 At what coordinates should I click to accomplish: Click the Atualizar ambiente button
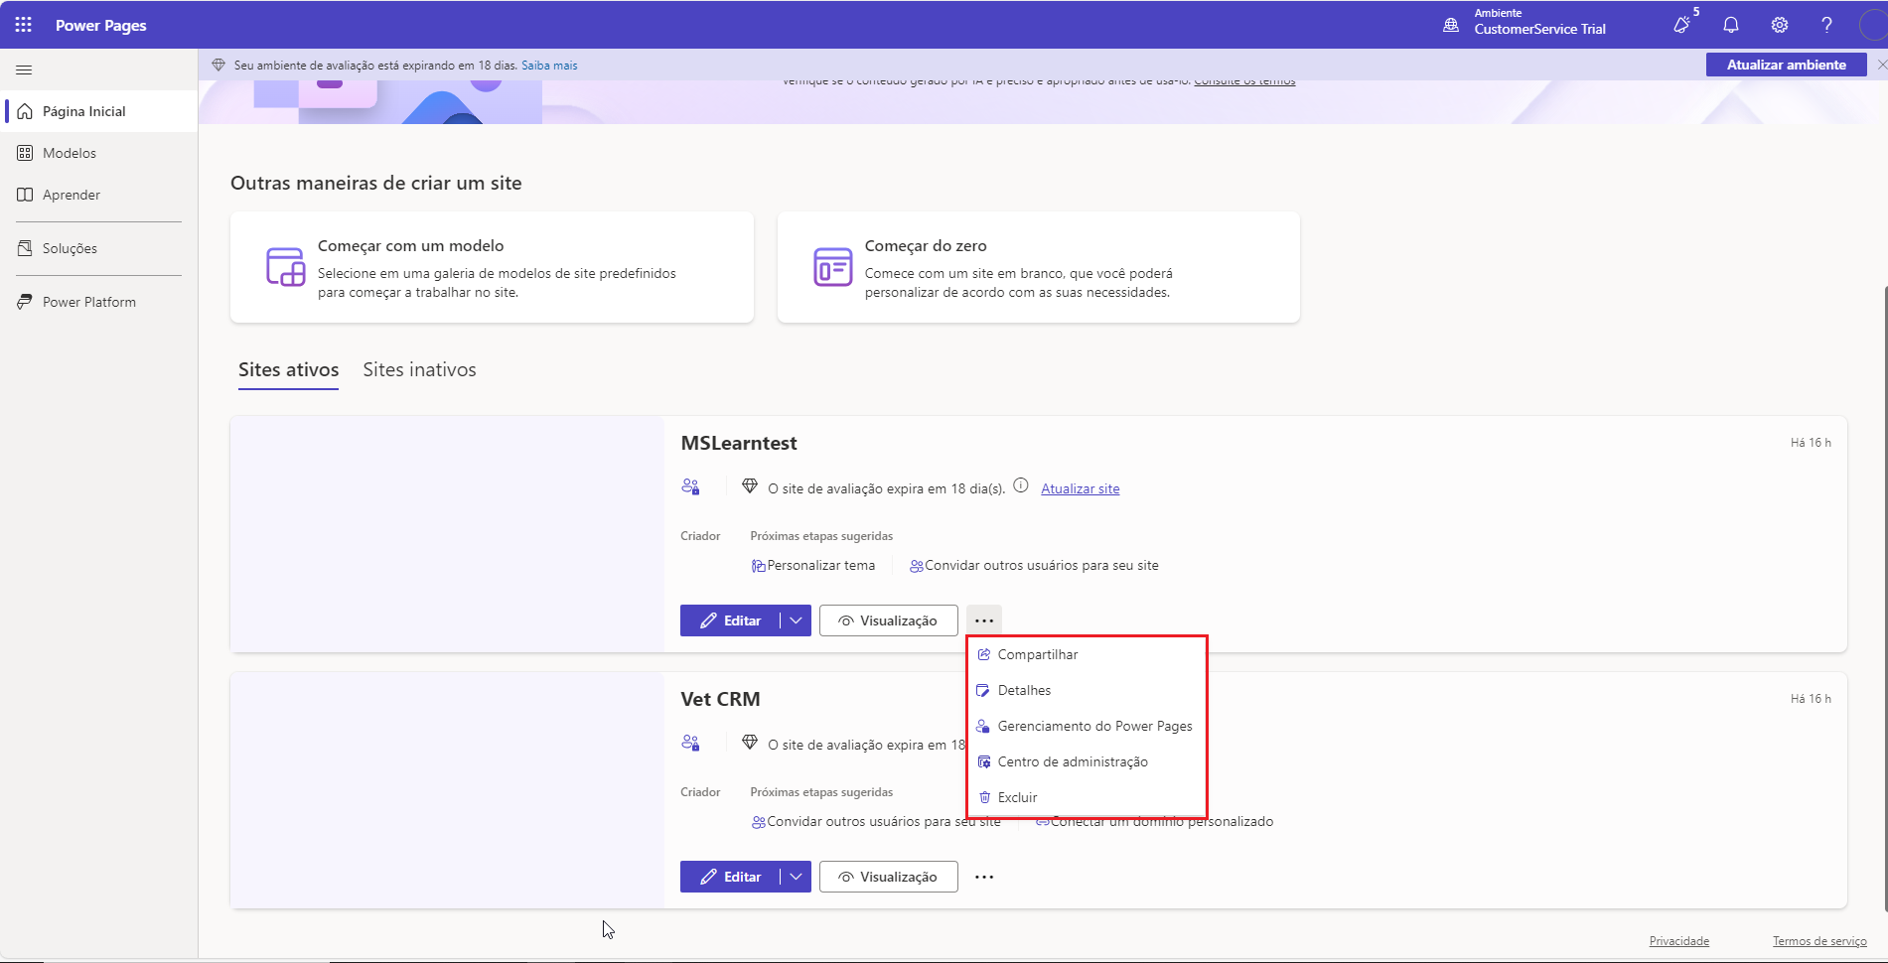point(1786,65)
